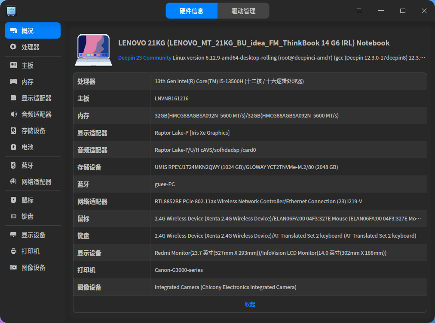Screen dimensions: 435x323
Task: Click the AT Translated Set 2 keyboard value
Action: [285, 235]
